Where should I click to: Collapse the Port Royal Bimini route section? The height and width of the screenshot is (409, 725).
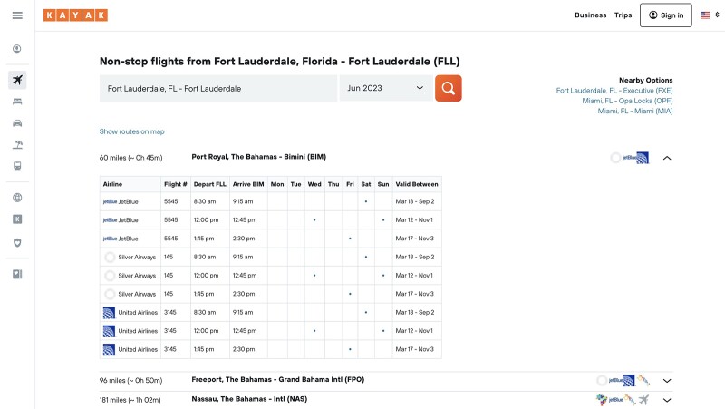pyautogui.click(x=667, y=158)
